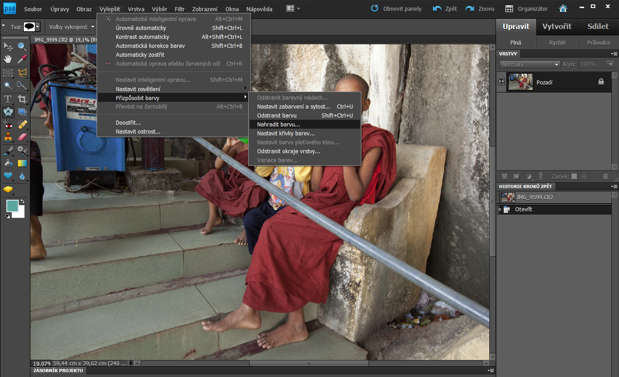Image resolution: width=619 pixels, height=377 pixels.
Task: Select the Eraser tool
Action: (x=22, y=138)
